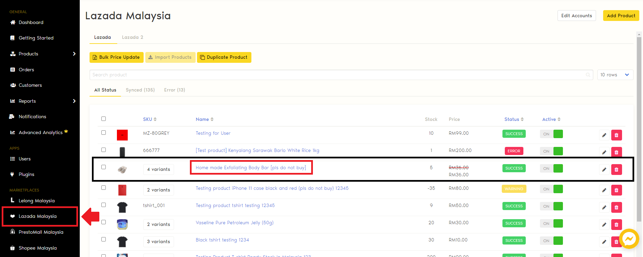Expand 2 variants of Vaseline Jelly

(158, 225)
